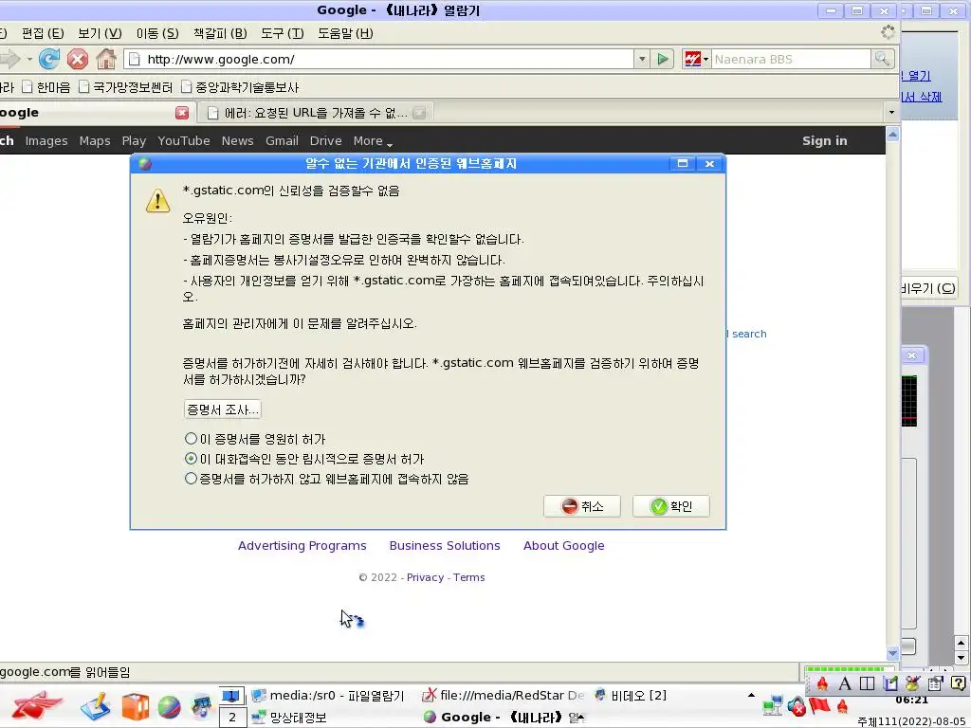Click the checkmark box icon in floating toolbar
This screenshot has height=728, width=971.
tap(889, 683)
